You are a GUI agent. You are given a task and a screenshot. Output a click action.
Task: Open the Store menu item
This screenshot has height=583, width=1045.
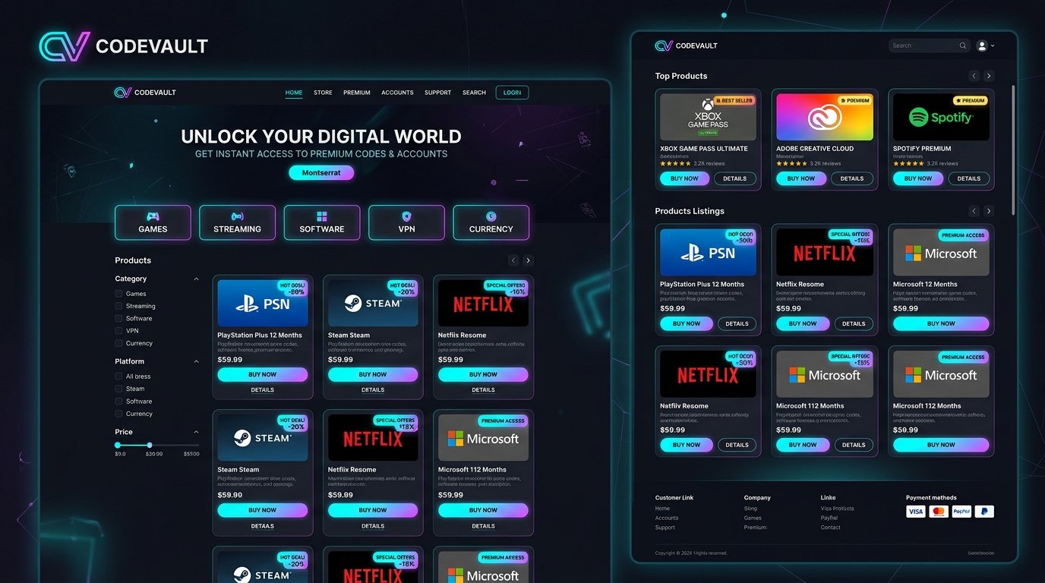[323, 93]
